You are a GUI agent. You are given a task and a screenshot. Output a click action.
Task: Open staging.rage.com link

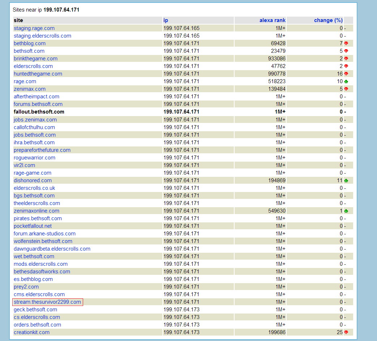[34, 28]
